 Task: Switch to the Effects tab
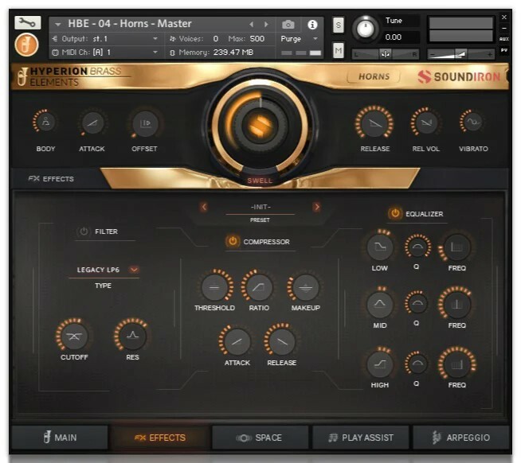tap(160, 438)
